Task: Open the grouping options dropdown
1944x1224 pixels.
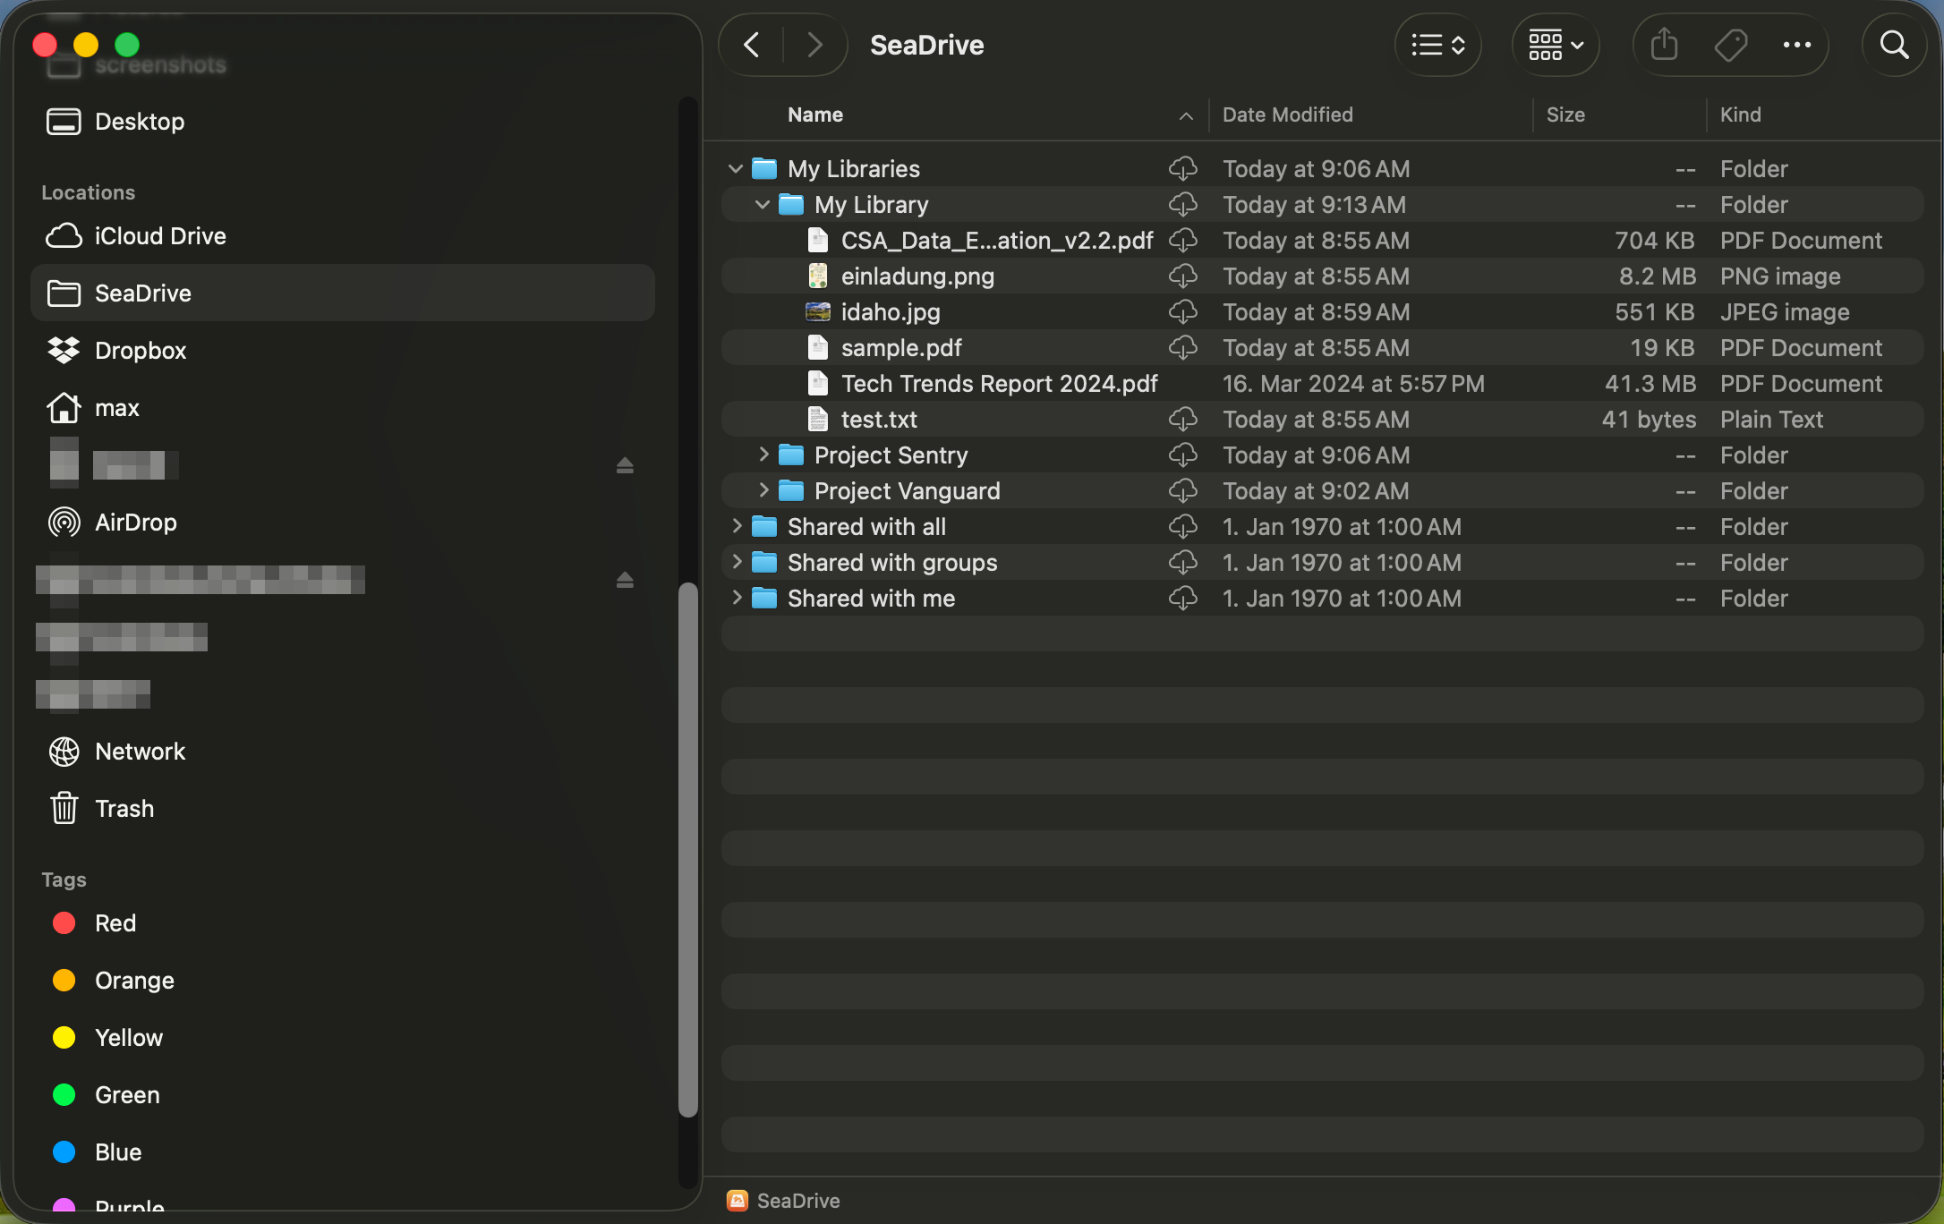Action: coord(1556,45)
